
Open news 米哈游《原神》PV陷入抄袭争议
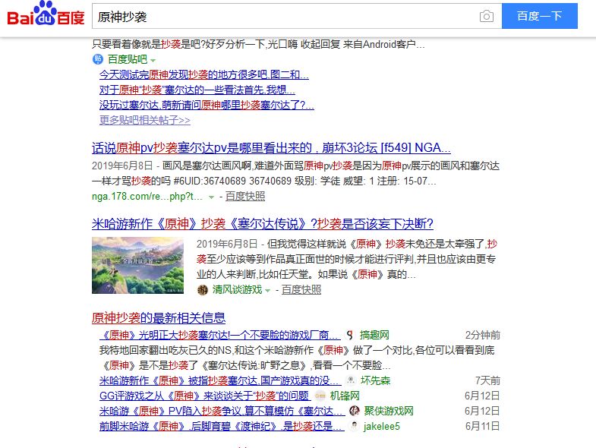[x=222, y=411]
